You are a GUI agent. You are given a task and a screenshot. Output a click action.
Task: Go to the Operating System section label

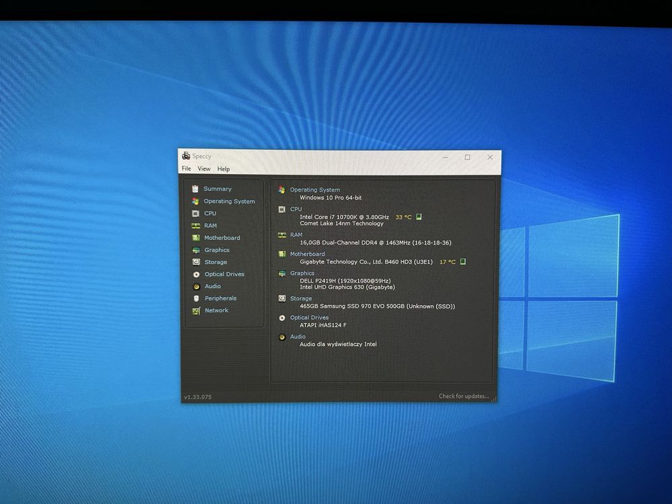point(229,201)
